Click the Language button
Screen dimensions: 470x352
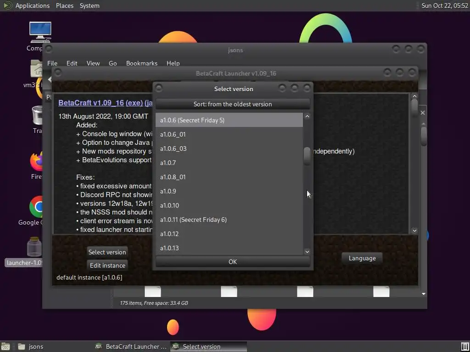tap(362, 258)
